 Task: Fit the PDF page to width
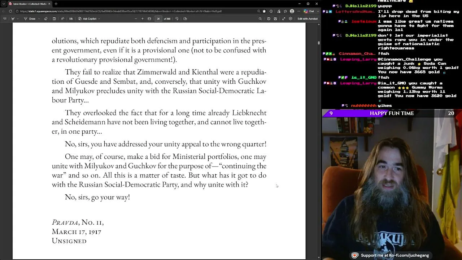point(149,19)
